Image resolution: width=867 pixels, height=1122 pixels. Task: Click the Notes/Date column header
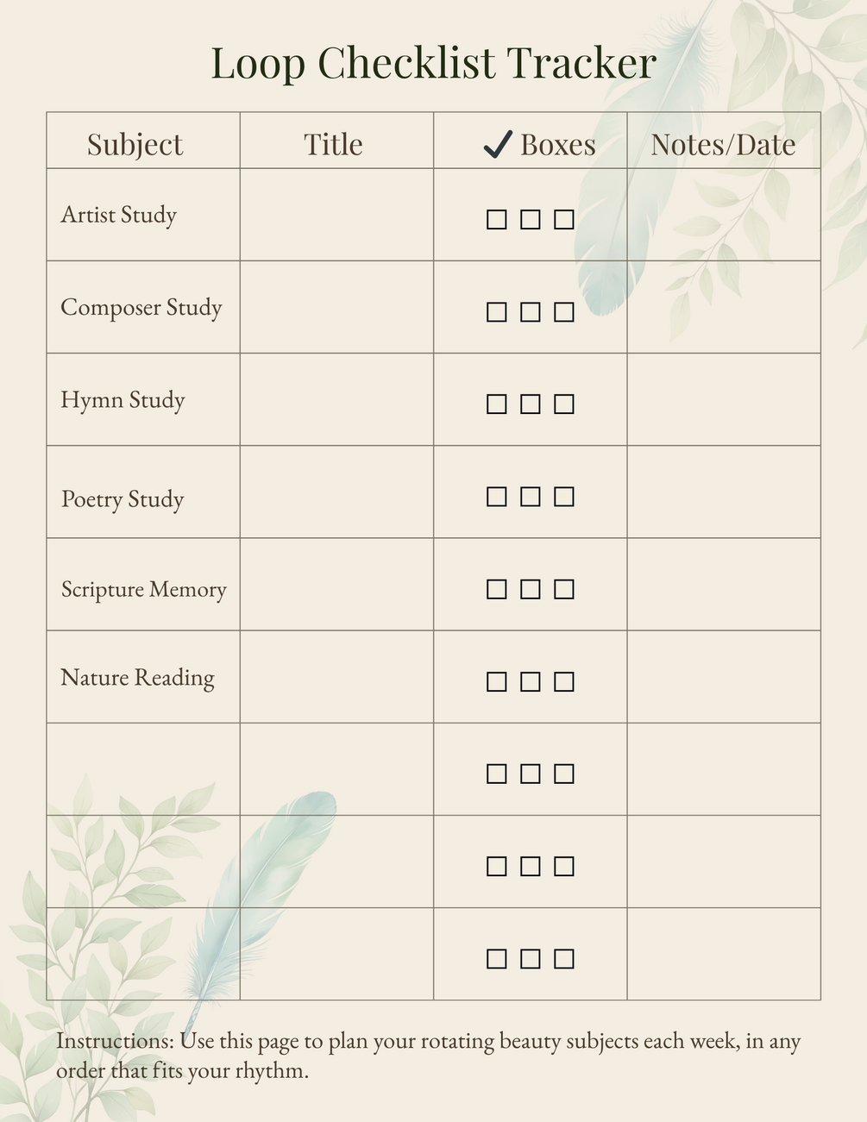(723, 145)
